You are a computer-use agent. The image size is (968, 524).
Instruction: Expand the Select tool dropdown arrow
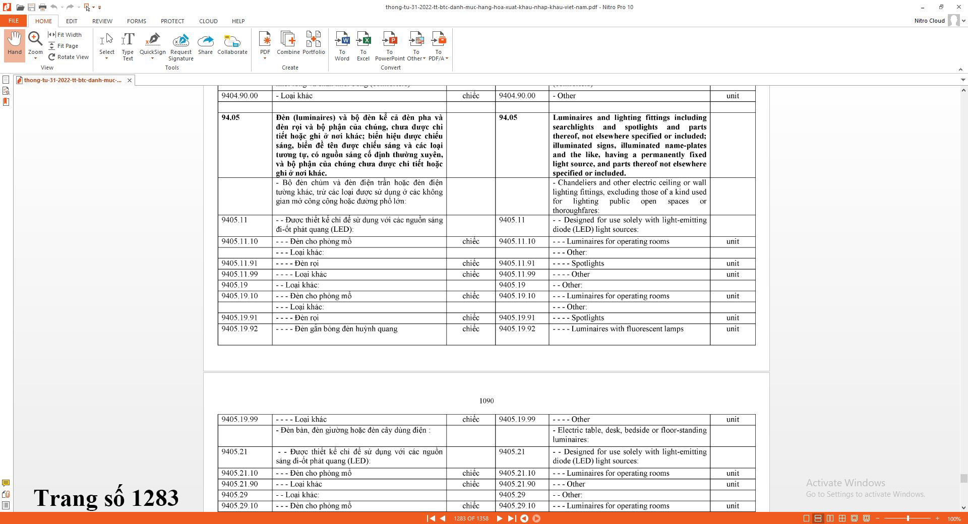tap(107, 58)
